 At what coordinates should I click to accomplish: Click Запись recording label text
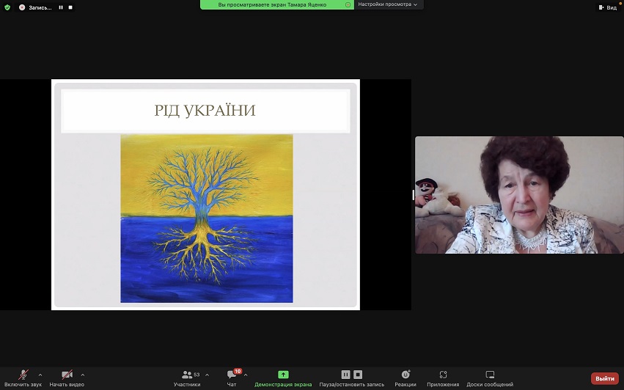(40, 7)
